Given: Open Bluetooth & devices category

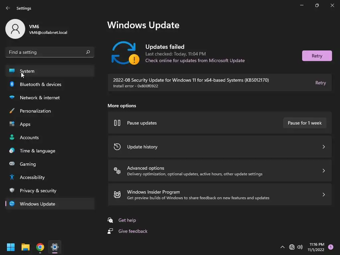Looking at the screenshot, I should (50, 84).
